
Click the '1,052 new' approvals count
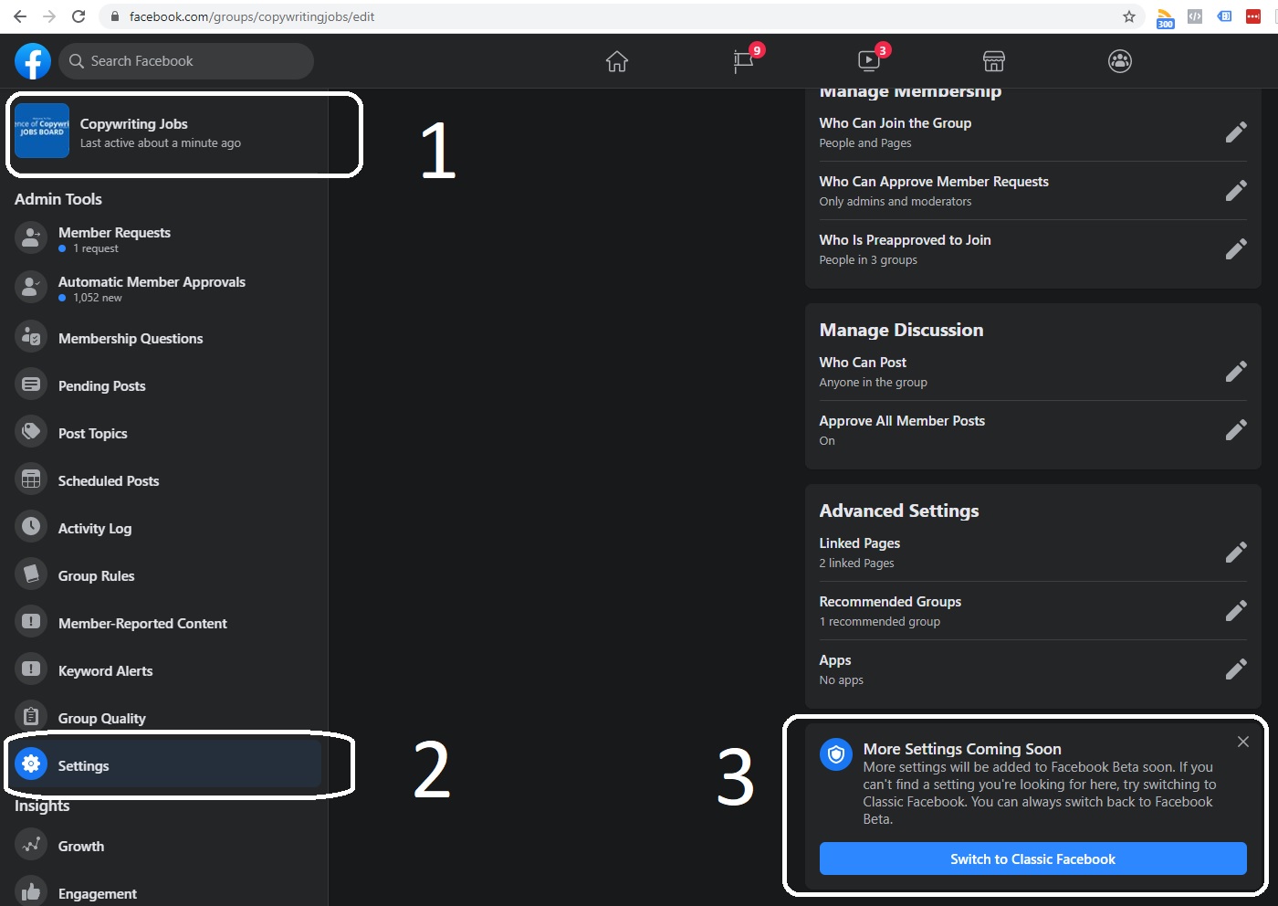click(x=97, y=298)
